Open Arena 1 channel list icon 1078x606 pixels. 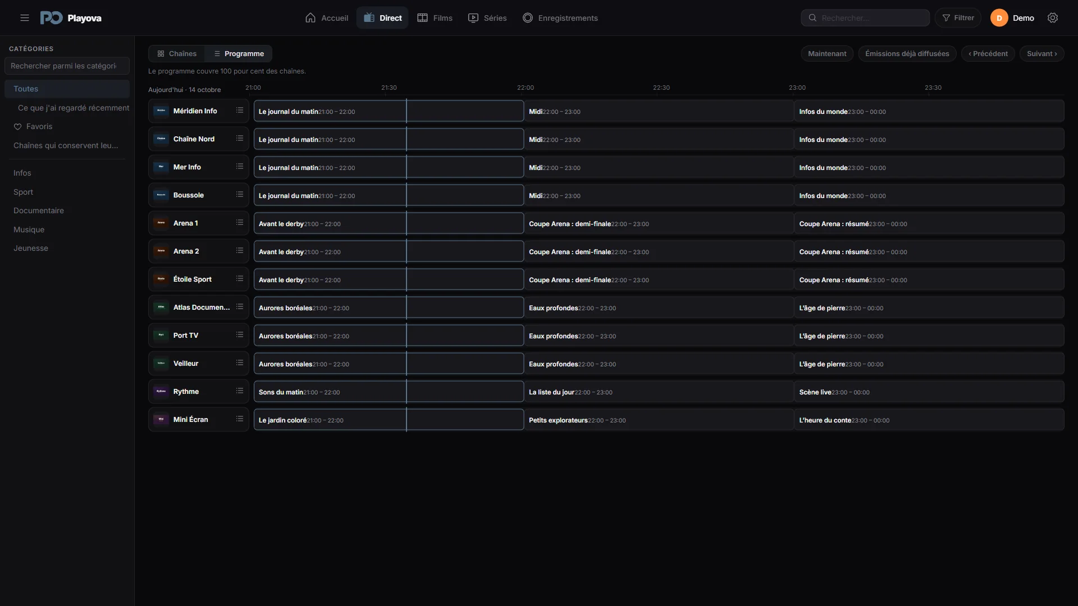click(240, 223)
